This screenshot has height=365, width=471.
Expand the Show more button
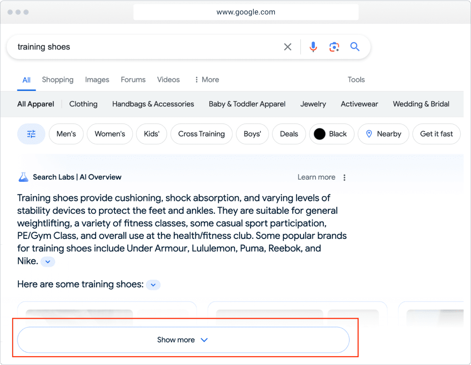pyautogui.click(x=183, y=340)
